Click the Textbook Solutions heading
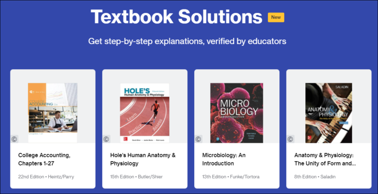The width and height of the screenshot is (378, 194). [176, 16]
